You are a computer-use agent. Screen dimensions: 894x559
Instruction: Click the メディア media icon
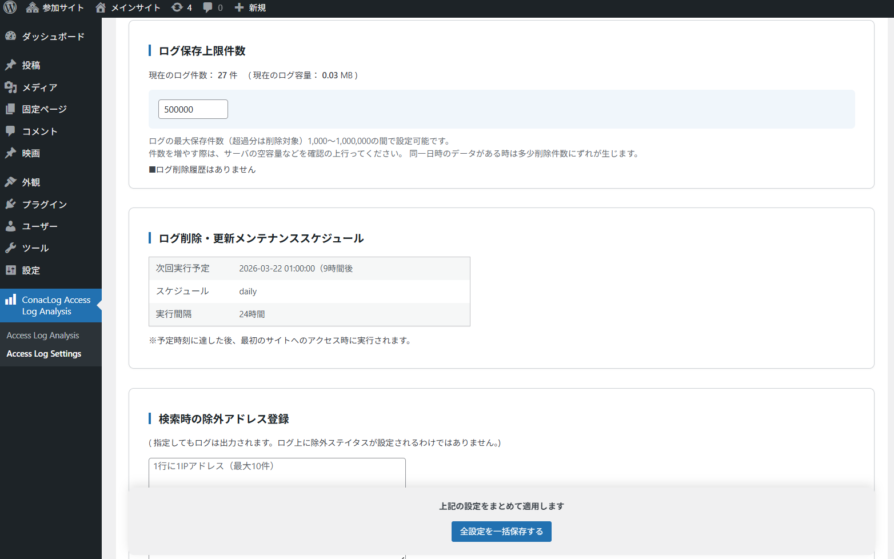click(10, 87)
